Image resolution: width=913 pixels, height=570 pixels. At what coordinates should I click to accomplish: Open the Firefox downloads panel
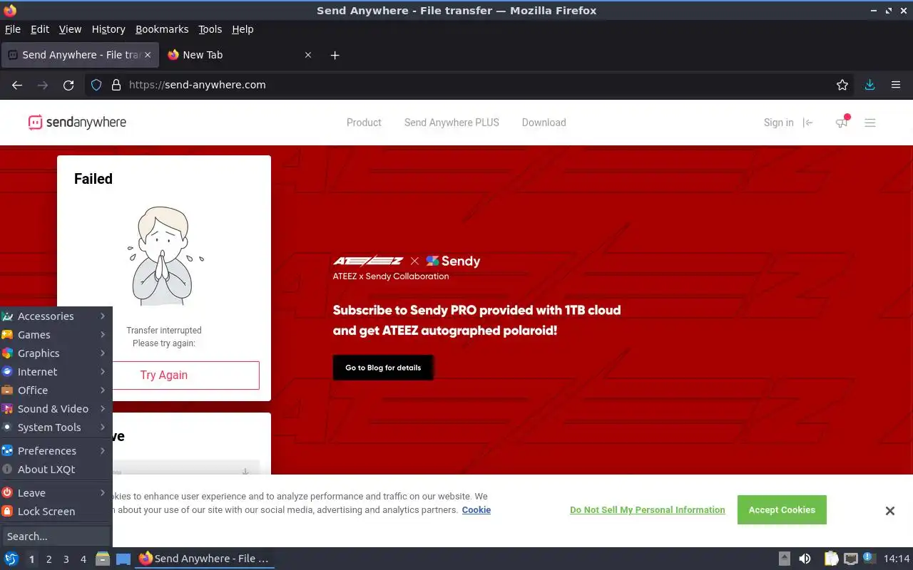tap(869, 85)
